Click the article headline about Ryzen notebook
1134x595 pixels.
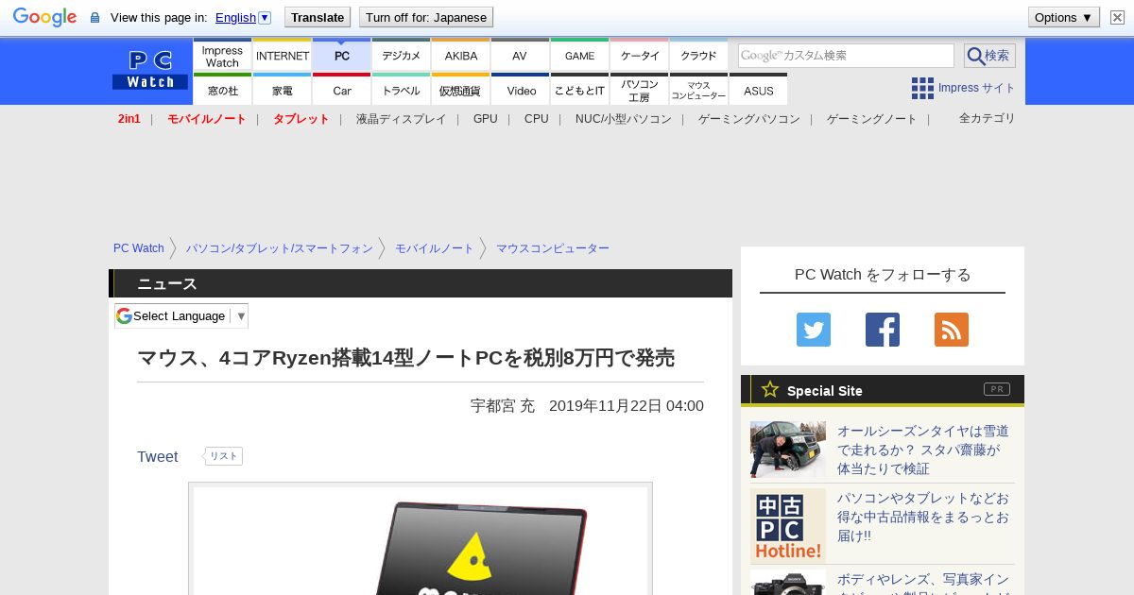click(405, 358)
